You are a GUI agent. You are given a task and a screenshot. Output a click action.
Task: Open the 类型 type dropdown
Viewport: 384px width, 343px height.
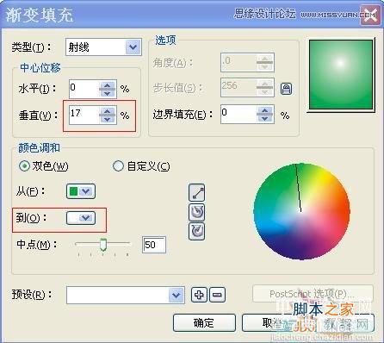tap(133, 47)
